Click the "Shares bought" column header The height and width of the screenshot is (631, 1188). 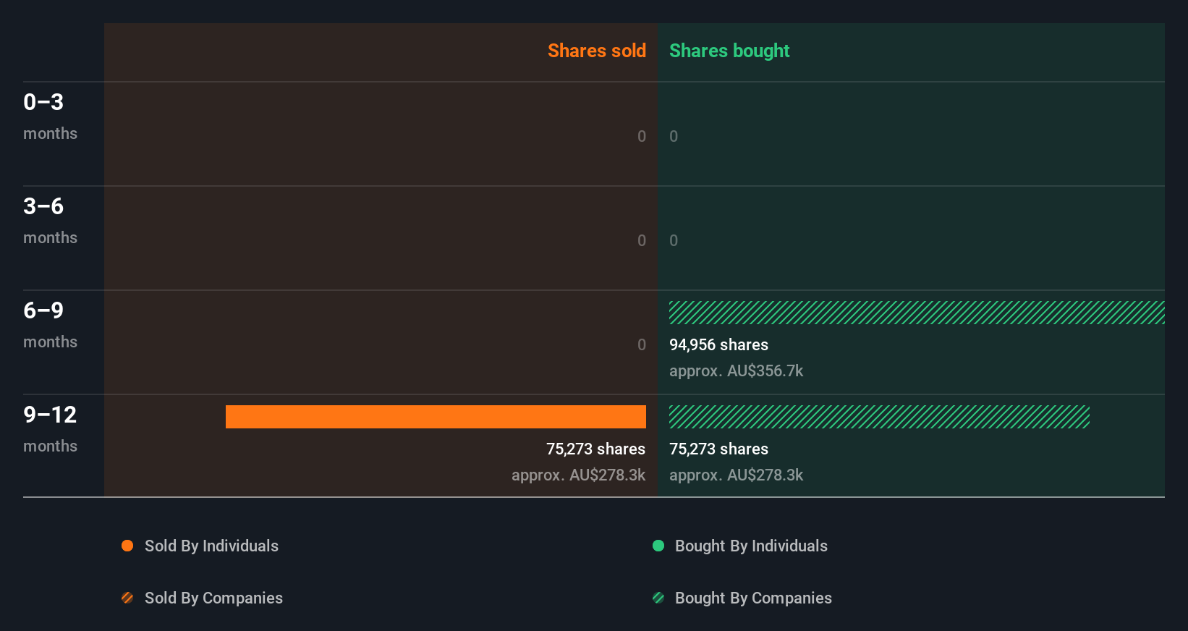729,51
